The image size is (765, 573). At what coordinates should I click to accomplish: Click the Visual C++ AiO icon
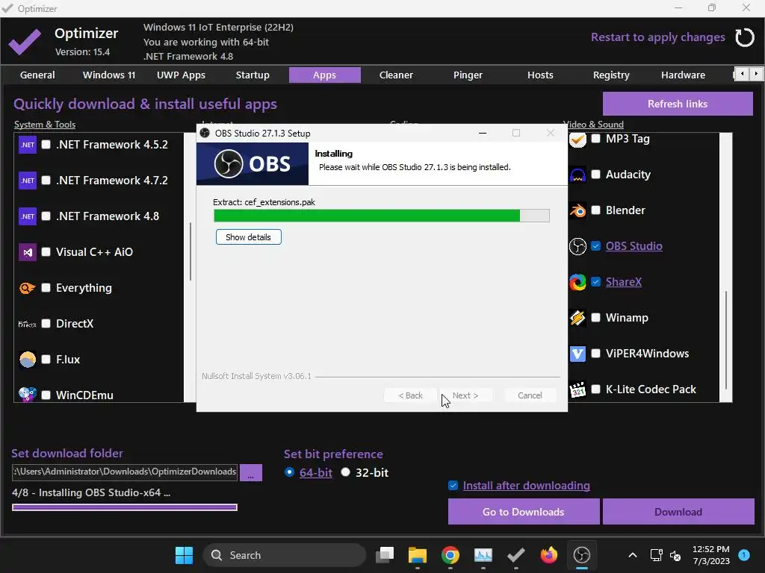[28, 252]
